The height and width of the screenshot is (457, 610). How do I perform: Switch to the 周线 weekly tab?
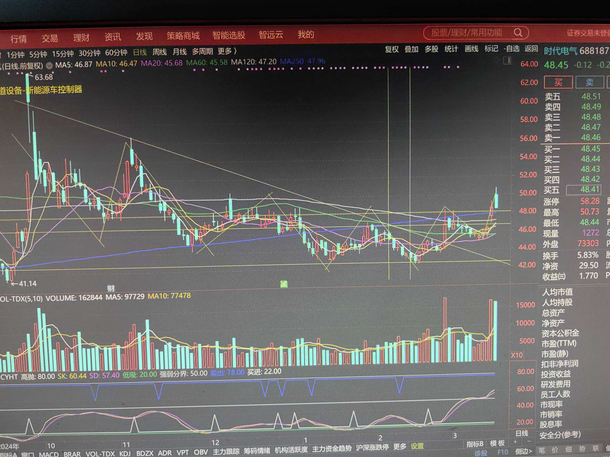pos(160,52)
